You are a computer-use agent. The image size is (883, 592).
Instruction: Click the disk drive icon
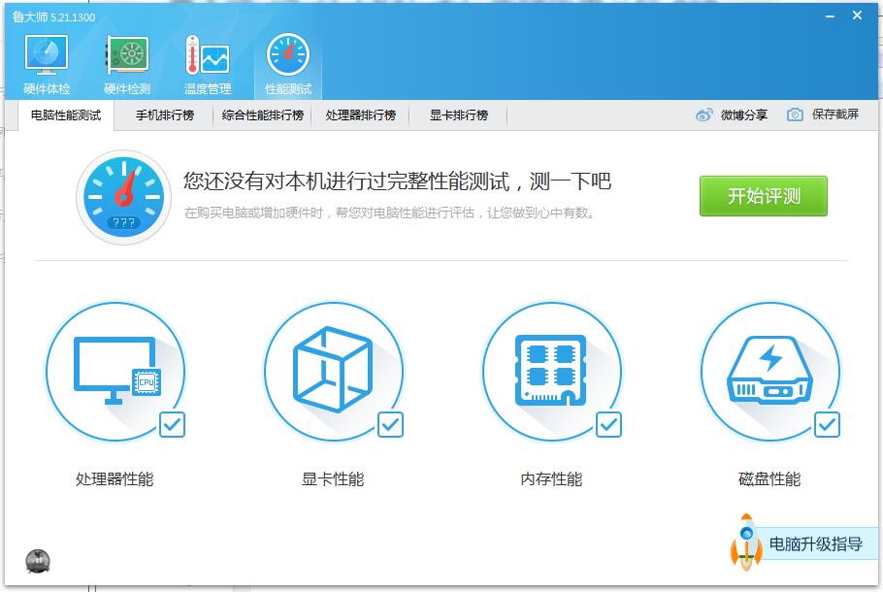click(x=769, y=372)
